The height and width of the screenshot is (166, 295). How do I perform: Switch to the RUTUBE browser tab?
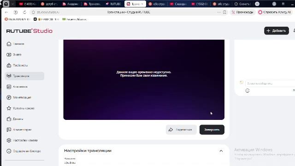[x=113, y=4]
